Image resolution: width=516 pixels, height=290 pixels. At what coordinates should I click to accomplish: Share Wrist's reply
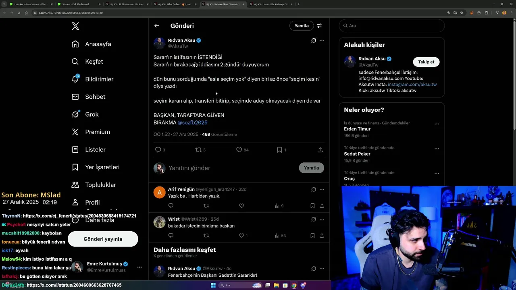click(x=322, y=236)
